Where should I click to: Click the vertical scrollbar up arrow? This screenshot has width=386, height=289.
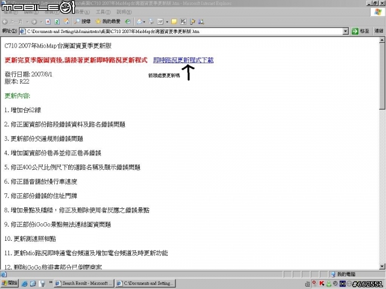tap(382, 40)
